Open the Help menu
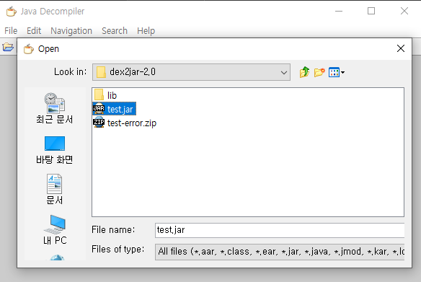421x282 pixels. (x=146, y=30)
